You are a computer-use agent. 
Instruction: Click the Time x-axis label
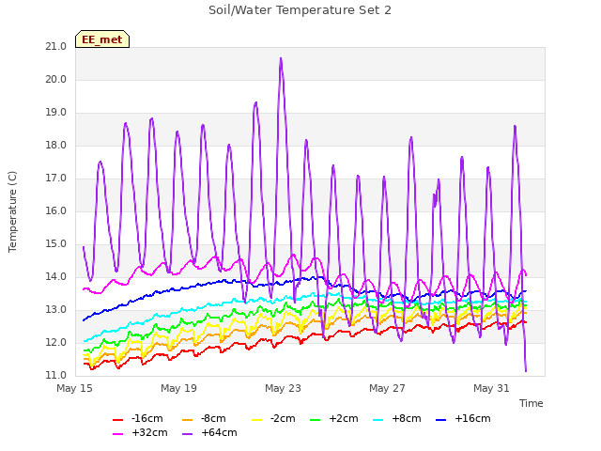[x=532, y=403]
